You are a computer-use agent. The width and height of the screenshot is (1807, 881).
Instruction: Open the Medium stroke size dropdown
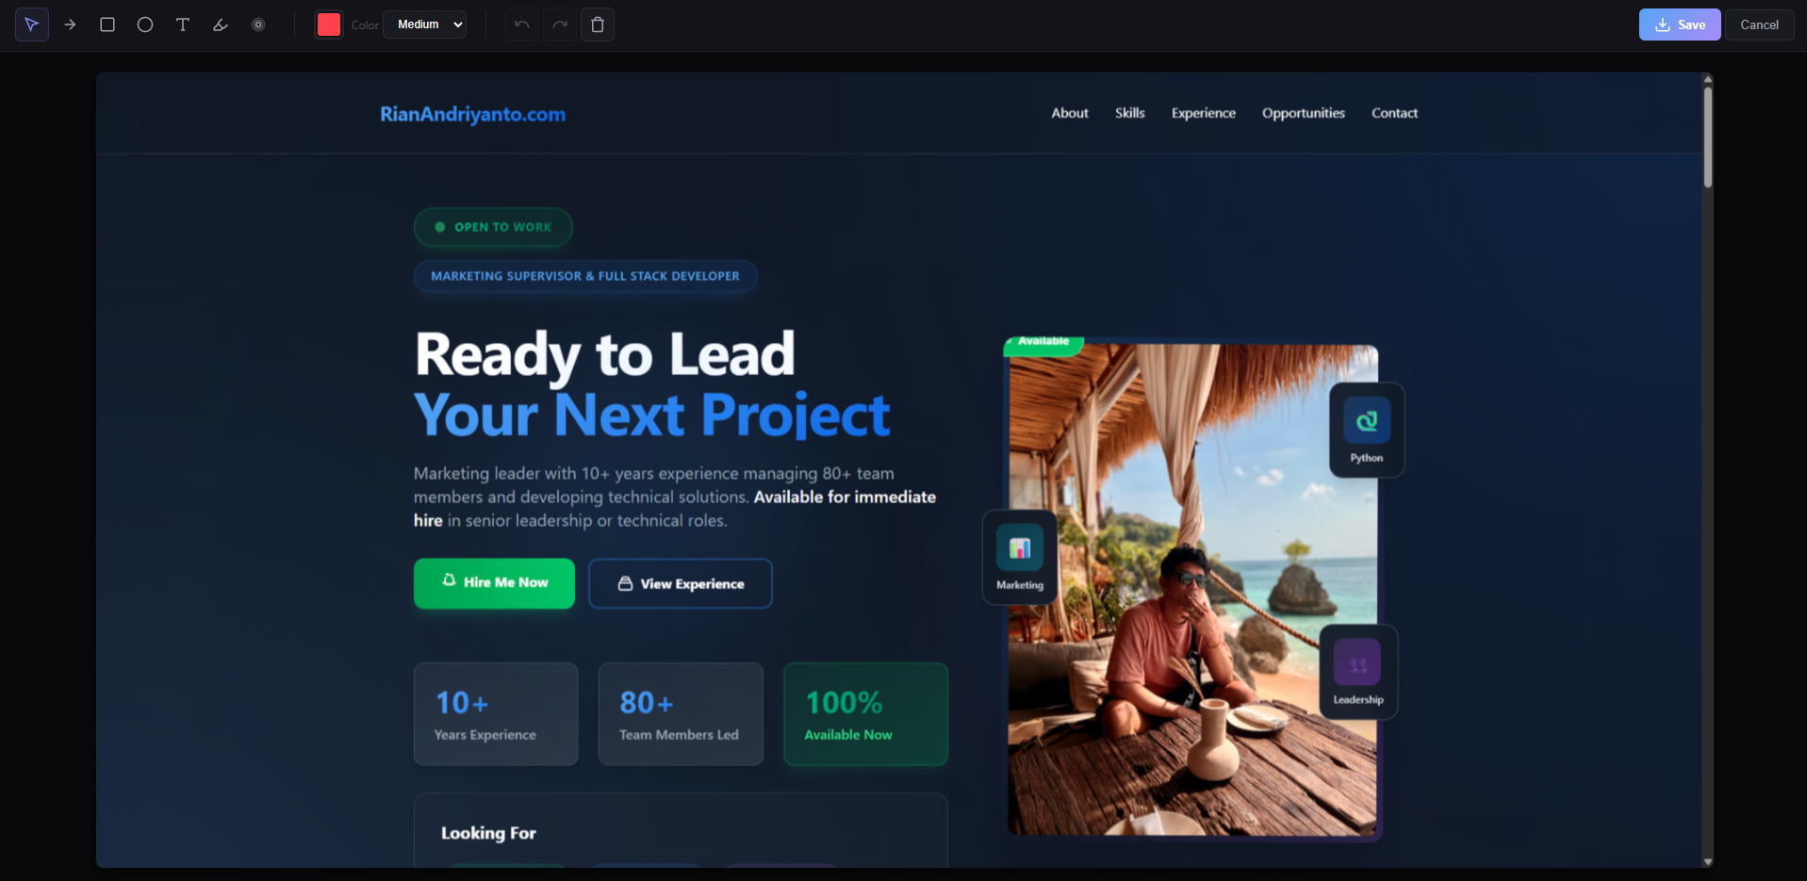pyautogui.click(x=425, y=24)
